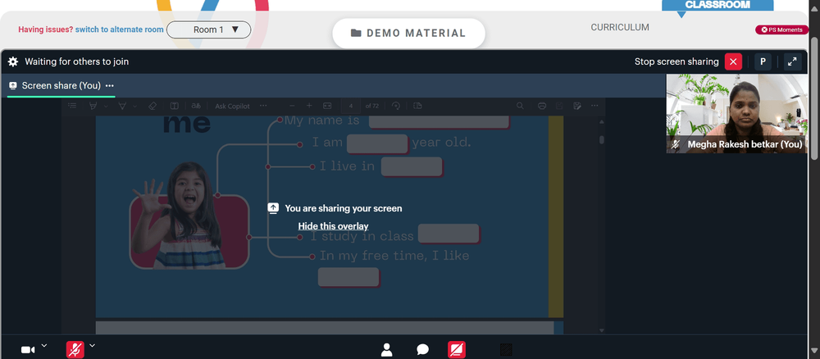Select the PDF eraser tool
The width and height of the screenshot is (820, 359).
153,106
